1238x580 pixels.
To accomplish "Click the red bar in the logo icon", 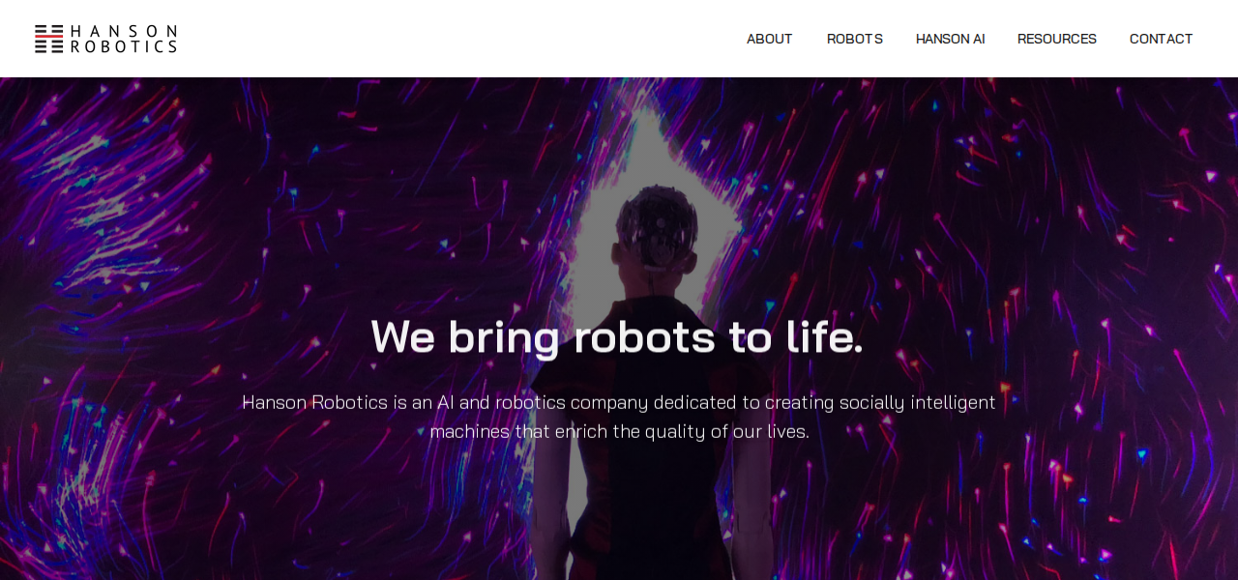I will click(x=49, y=36).
